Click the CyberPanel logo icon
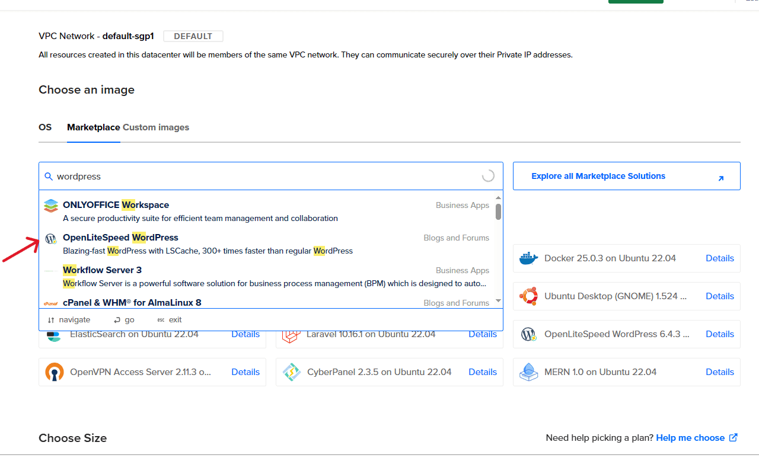759x458 pixels. (x=291, y=372)
